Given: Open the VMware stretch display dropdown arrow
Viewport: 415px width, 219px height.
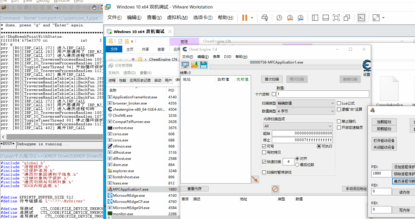Looking at the screenshot, I should click(x=383, y=18).
